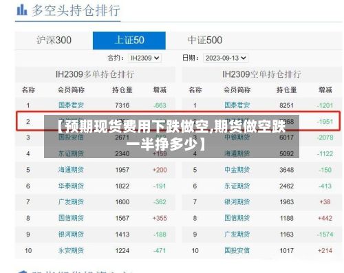The width and height of the screenshot is (344, 273).
Task: Click the 持仓量 value 7316
Action: (x=122, y=105)
